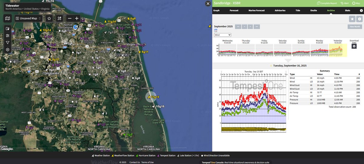364x164 pixels.
Task: Select Monday 9/15/25 thumbnail graph
Action: pos(319,48)
